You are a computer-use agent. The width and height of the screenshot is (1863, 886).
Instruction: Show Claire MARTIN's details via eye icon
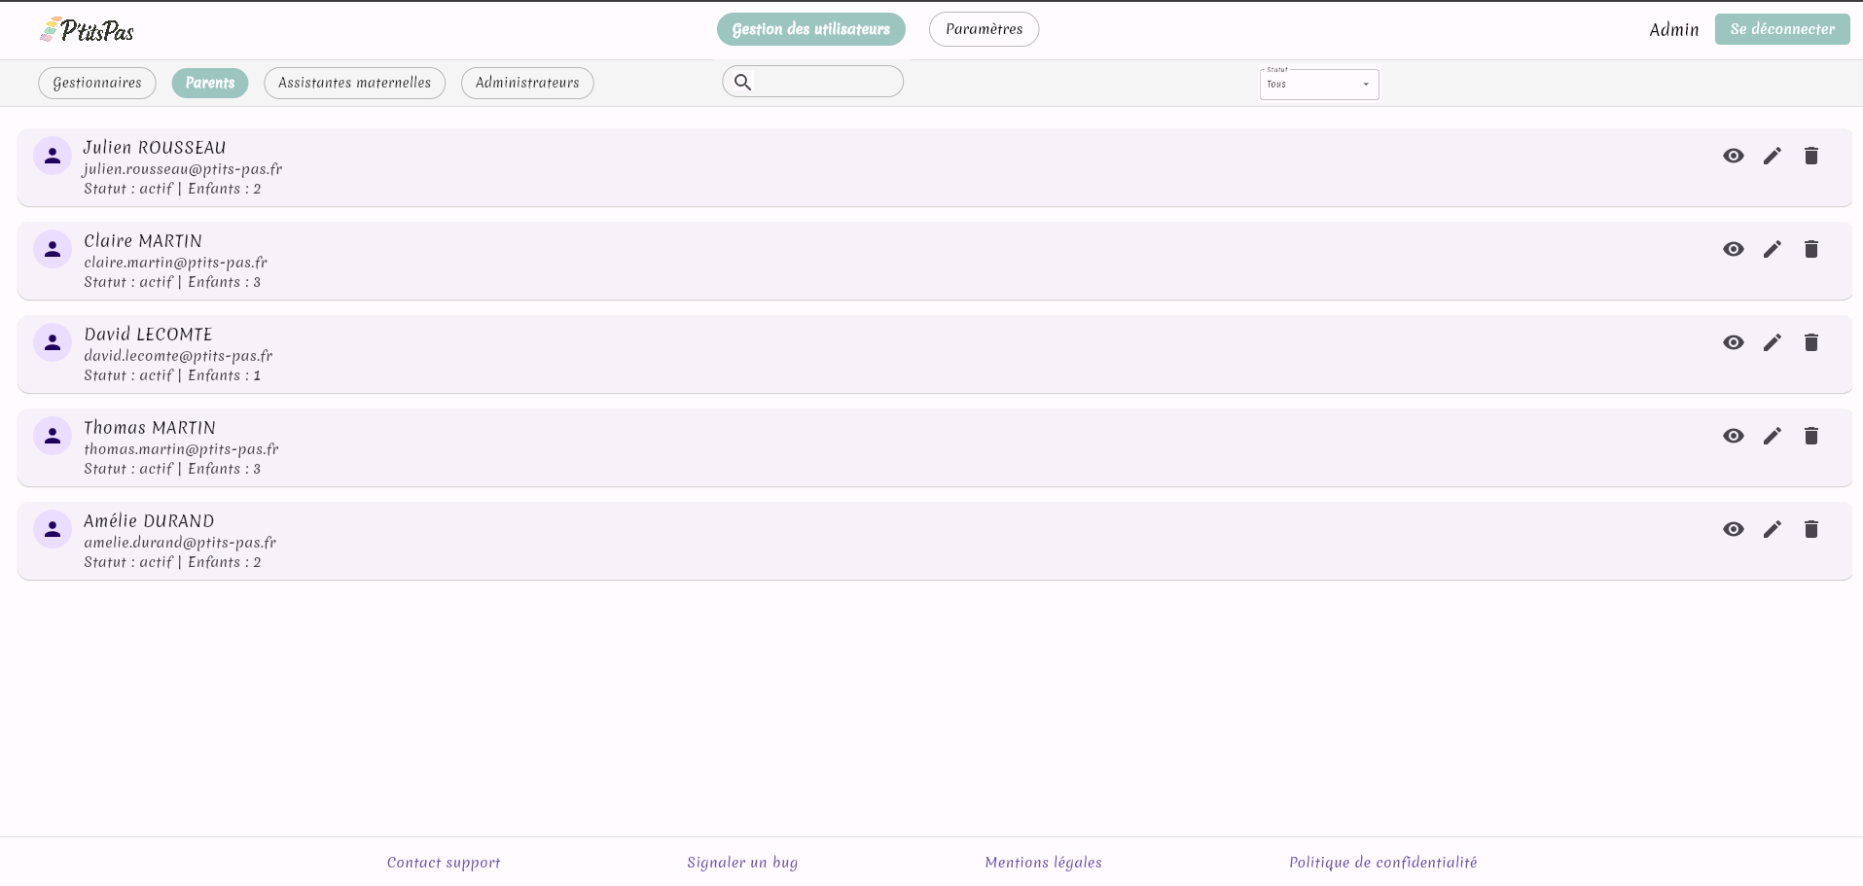tap(1733, 249)
